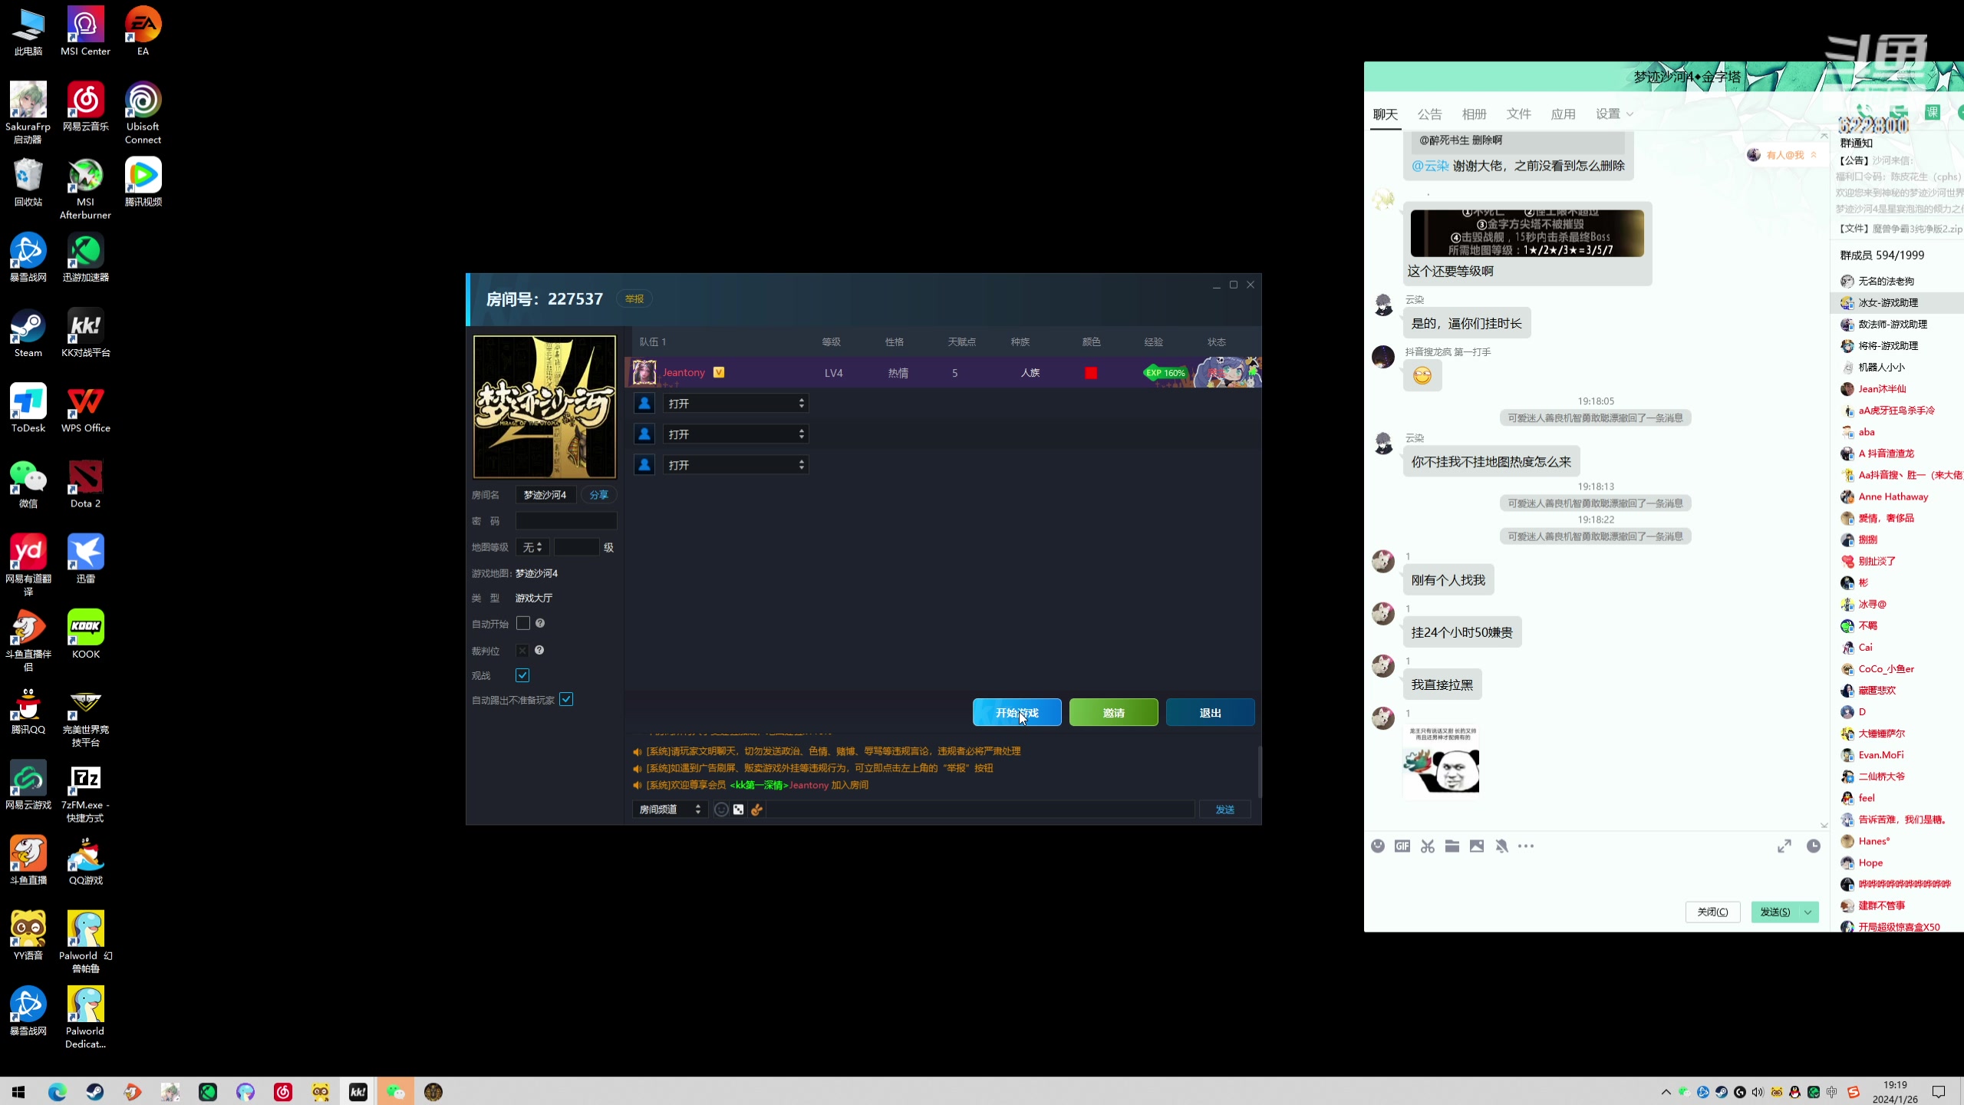
Task: Open message history clock icon in QQ chat
Action: [x=1814, y=846]
